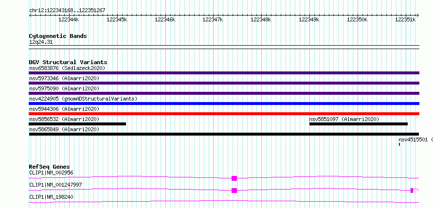Image resolution: width=433 pixels, height=208 pixels.
Task: Open the nsv5865849 (Almarri2020) label
Action: [x=64, y=129]
